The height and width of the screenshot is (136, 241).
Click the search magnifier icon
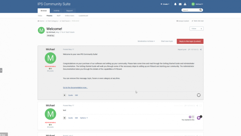(201, 10)
